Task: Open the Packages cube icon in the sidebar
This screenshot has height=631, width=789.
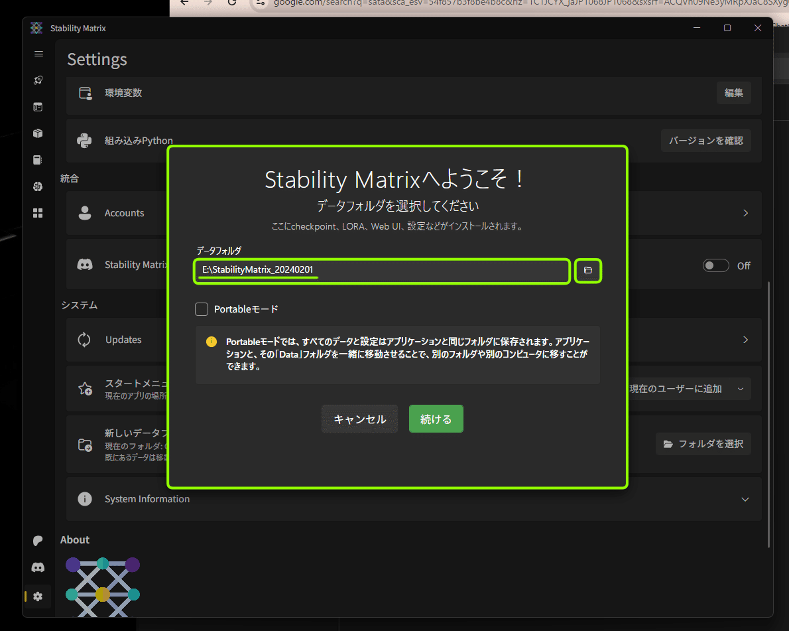Action: click(38, 133)
